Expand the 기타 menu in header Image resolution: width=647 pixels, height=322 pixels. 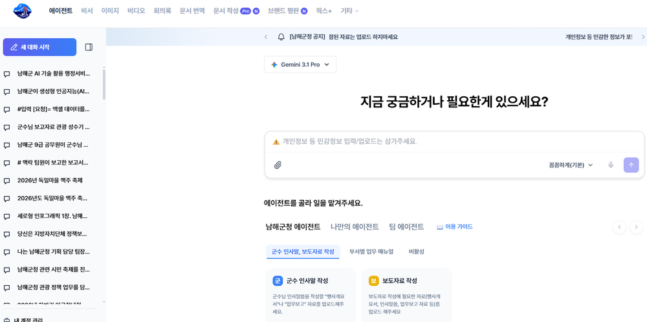[x=349, y=11]
